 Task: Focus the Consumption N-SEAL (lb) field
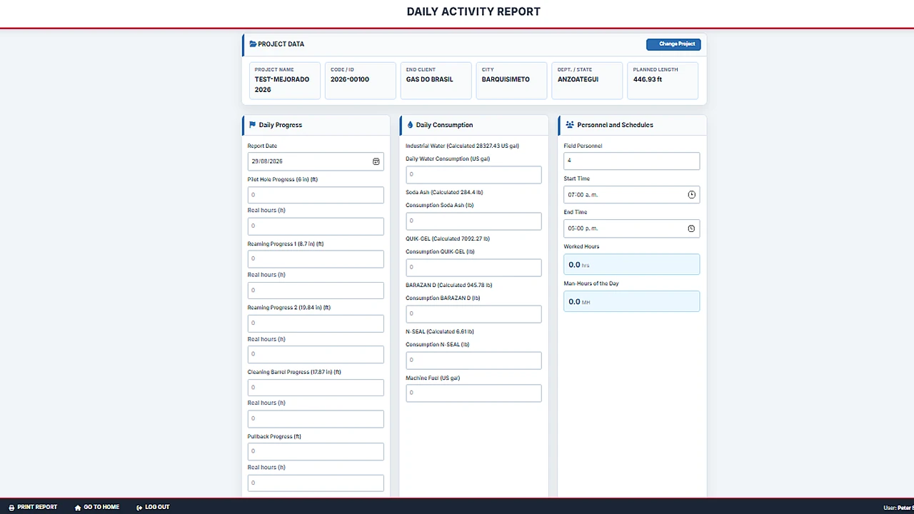click(473, 360)
